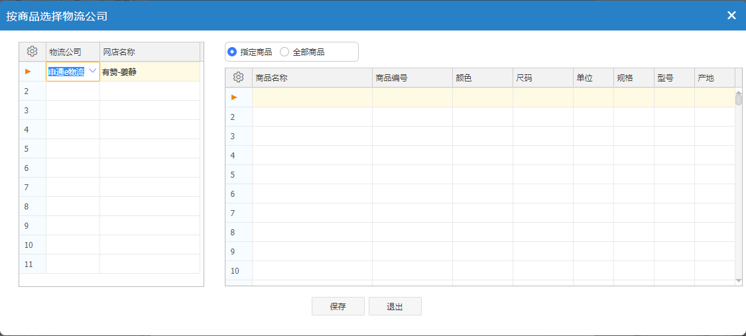Click the gear icon in product table
Viewport: 746px width, 336px height.
[x=239, y=78]
